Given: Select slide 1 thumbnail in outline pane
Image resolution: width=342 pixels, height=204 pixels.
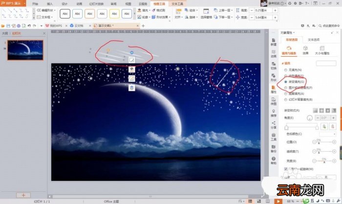Looking at the screenshot, I should (25, 50).
